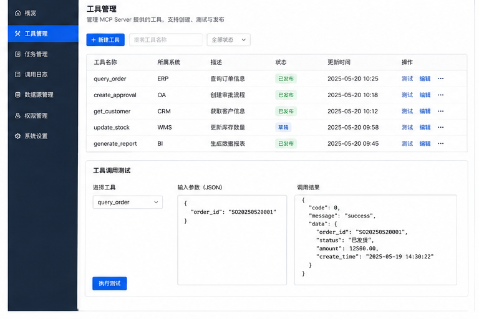The height and width of the screenshot is (319, 479).
Task: Click the 状态 column header
Action: [x=281, y=62]
